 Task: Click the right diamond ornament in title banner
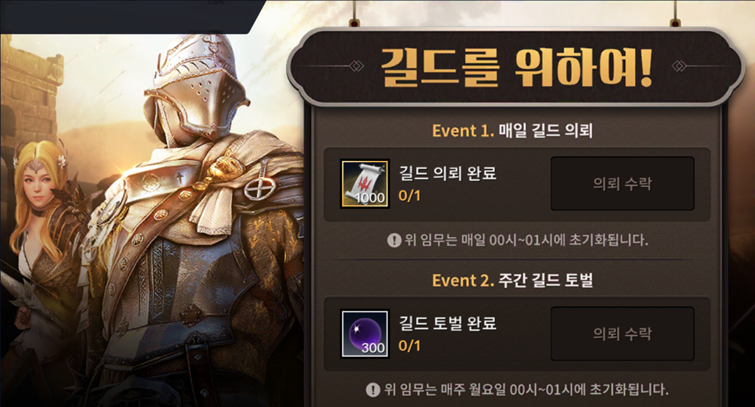click(679, 65)
